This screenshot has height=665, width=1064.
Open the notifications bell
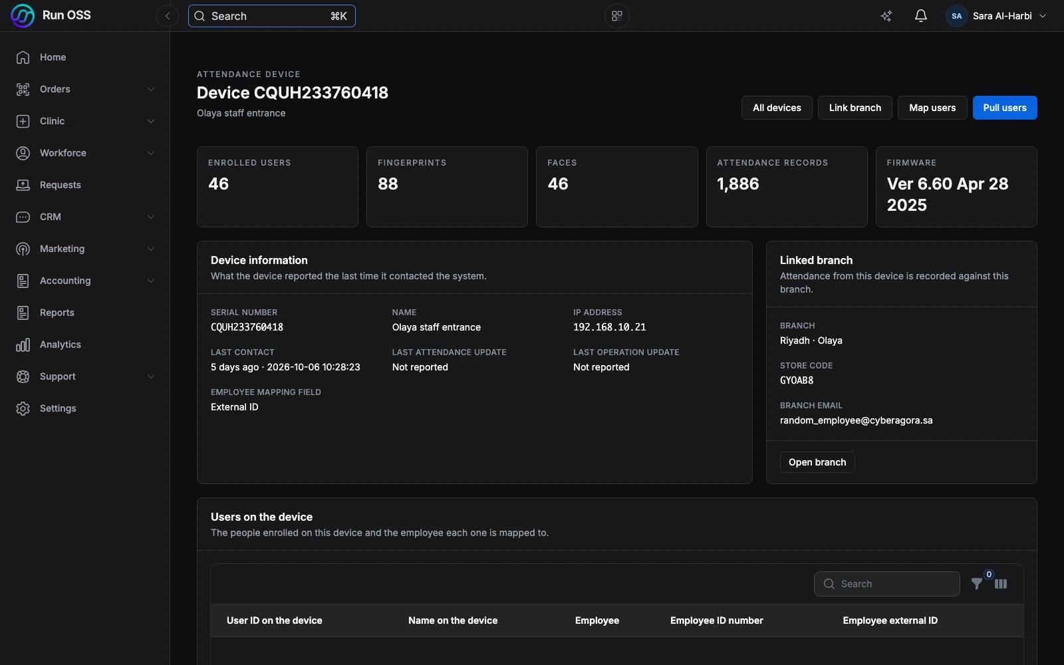tap(921, 16)
